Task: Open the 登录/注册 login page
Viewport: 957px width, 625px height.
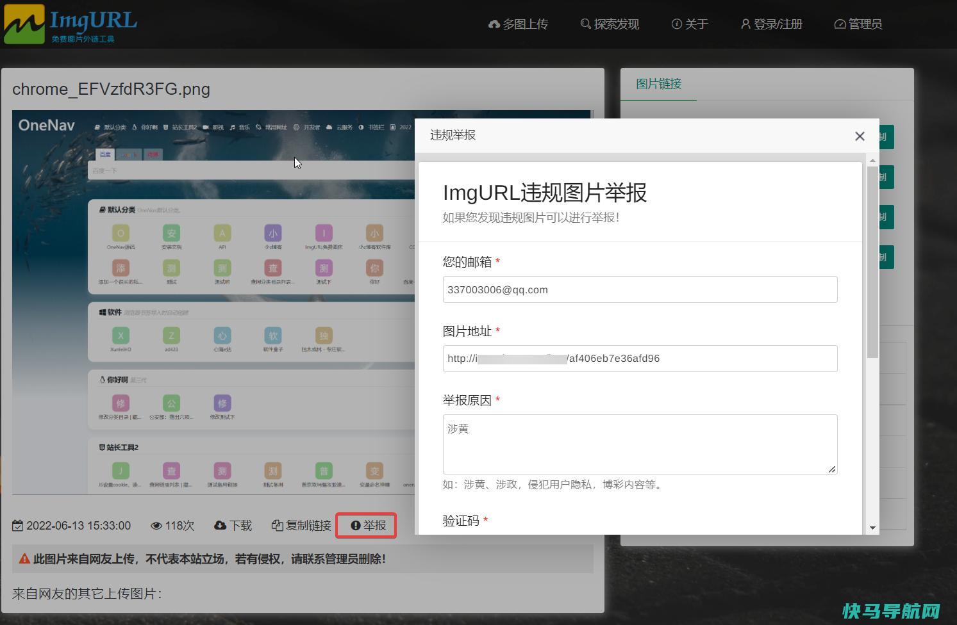Action: click(x=771, y=24)
